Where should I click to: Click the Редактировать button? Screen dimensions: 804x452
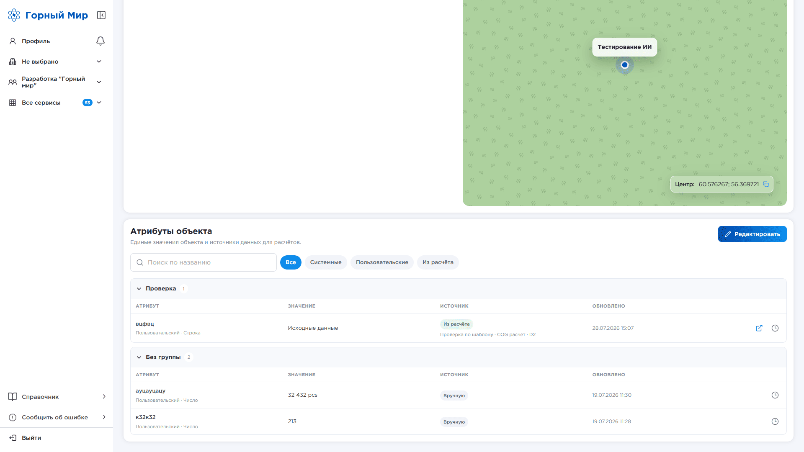(x=752, y=234)
